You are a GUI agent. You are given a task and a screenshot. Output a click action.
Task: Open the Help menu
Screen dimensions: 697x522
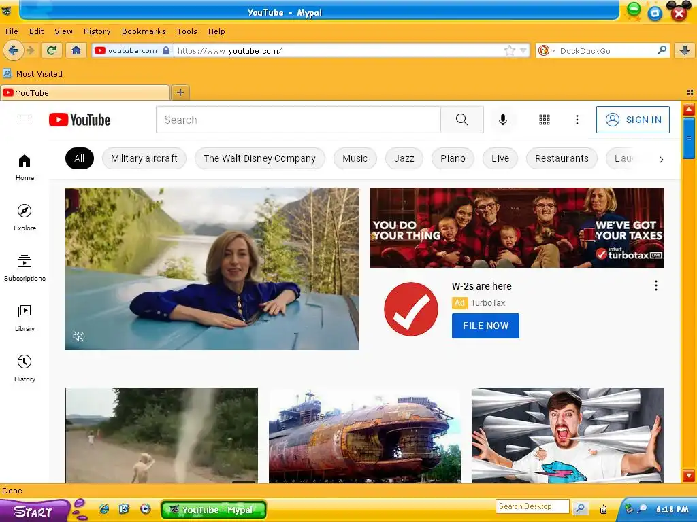[216, 31]
